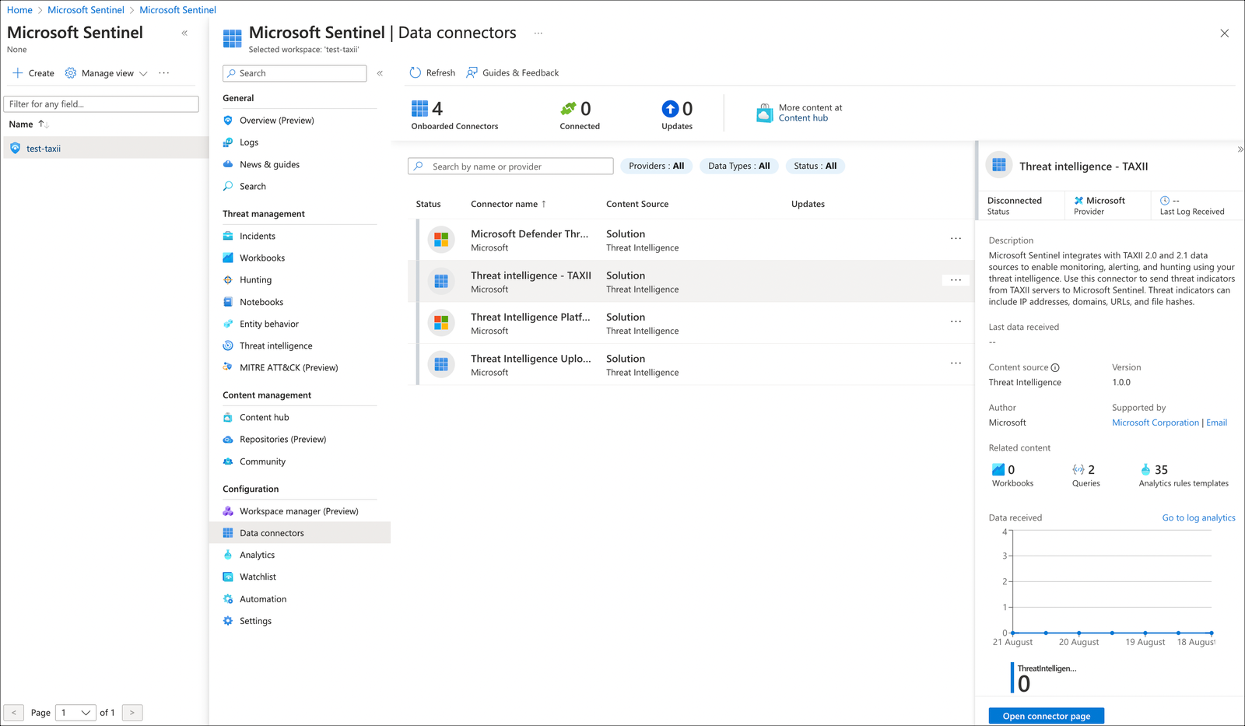
Task: Open Content hub bag icon
Action: [x=228, y=417]
